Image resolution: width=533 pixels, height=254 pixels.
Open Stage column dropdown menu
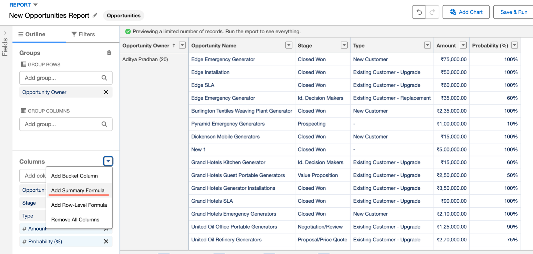344,45
